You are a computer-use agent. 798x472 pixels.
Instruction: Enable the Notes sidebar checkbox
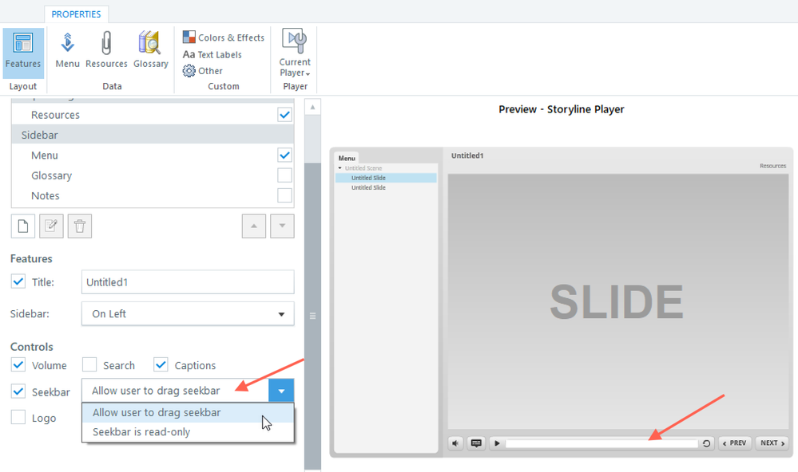point(284,195)
